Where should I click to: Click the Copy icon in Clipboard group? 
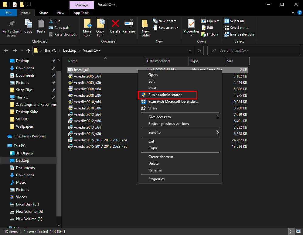(29, 24)
